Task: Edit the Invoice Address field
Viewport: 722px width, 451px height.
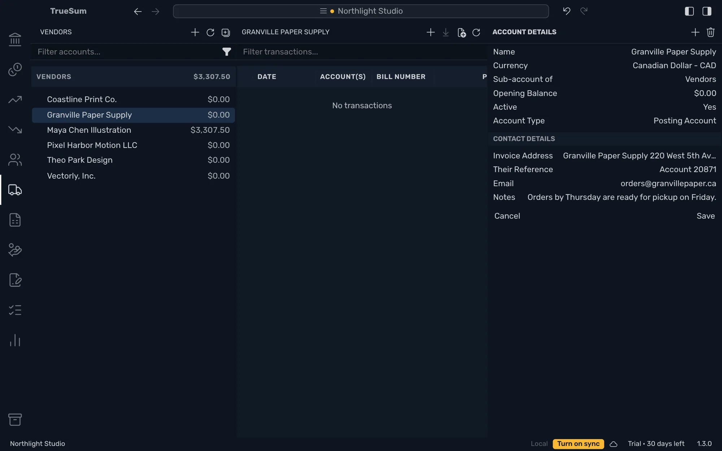Action: 639,156
